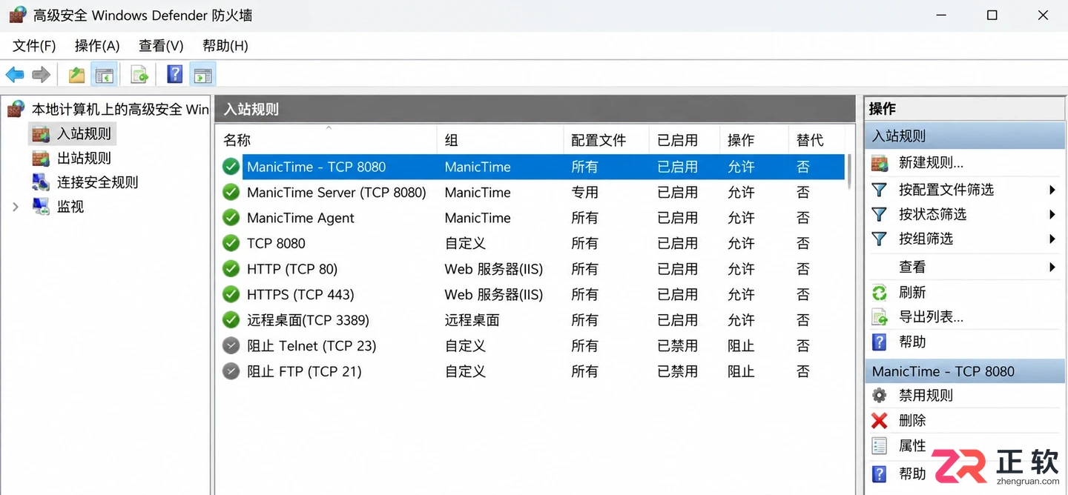The image size is (1068, 495).
Task: Click 删除 in the actions pane
Action: 912,420
